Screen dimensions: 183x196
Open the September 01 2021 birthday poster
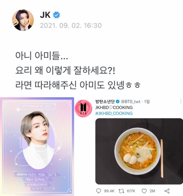pos(37,147)
